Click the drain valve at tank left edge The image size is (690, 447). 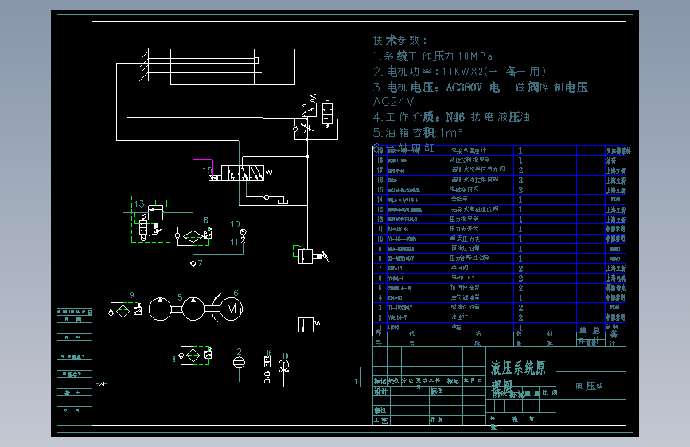coord(101,384)
